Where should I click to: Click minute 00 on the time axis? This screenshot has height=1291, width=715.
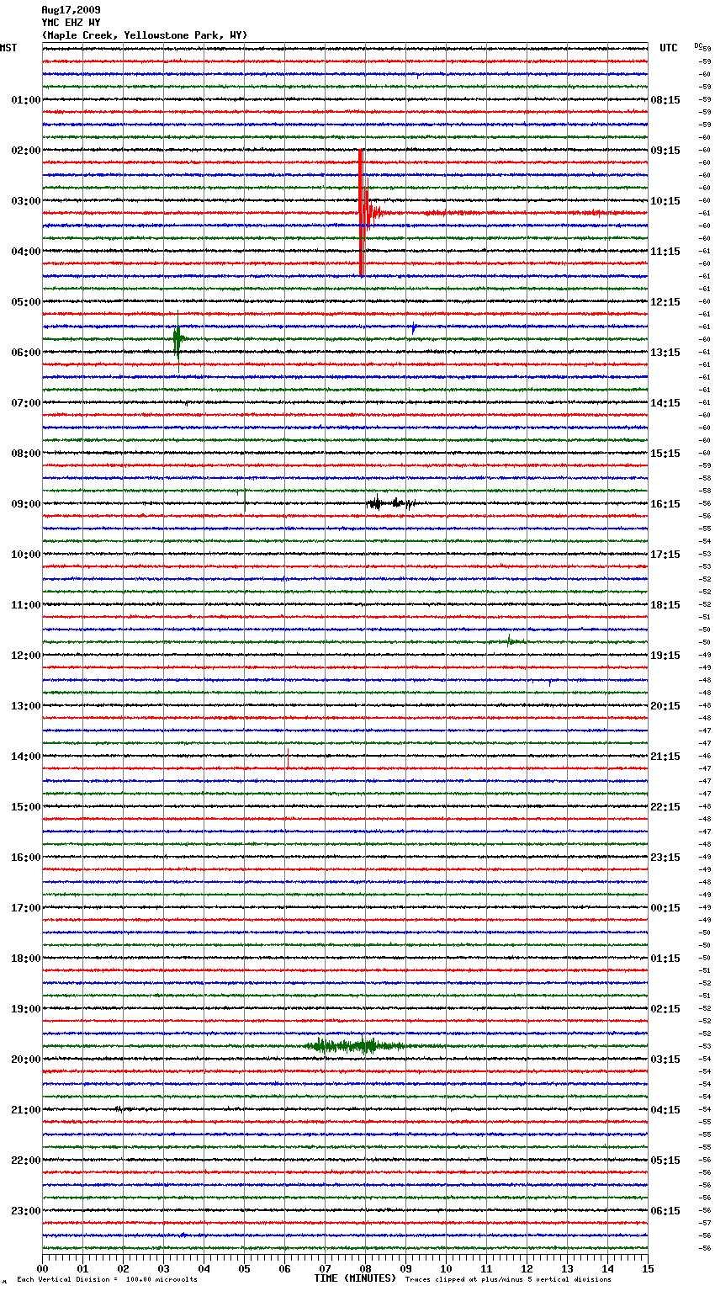tap(43, 1268)
